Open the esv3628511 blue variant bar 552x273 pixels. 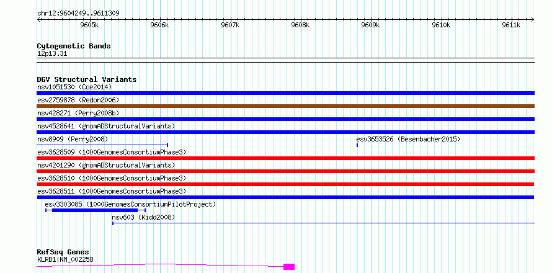pyautogui.click(x=285, y=197)
